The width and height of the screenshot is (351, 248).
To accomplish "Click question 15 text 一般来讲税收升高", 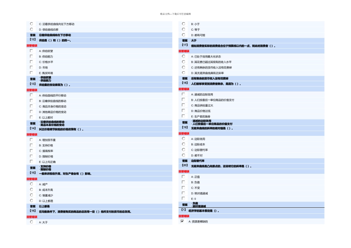I will click(x=50, y=174).
